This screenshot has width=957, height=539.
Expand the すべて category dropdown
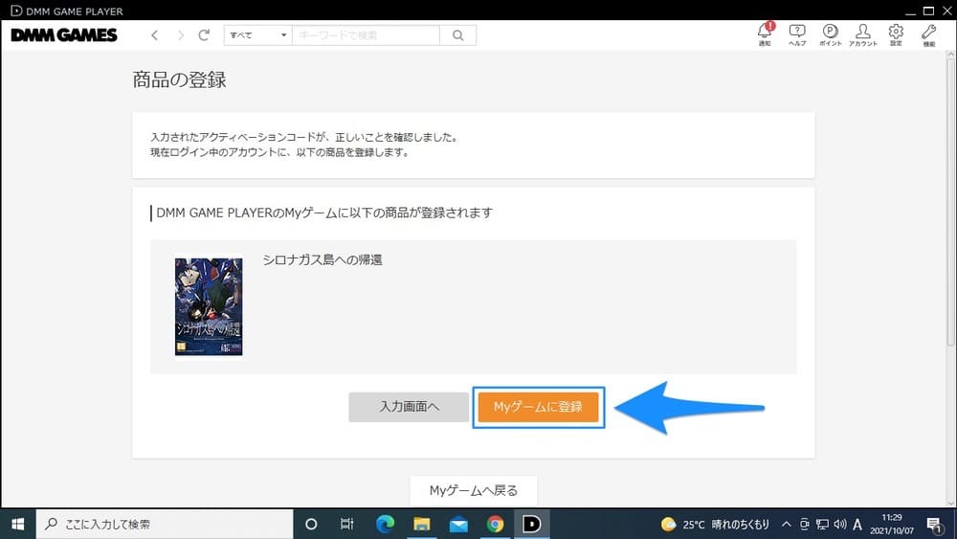tap(256, 35)
